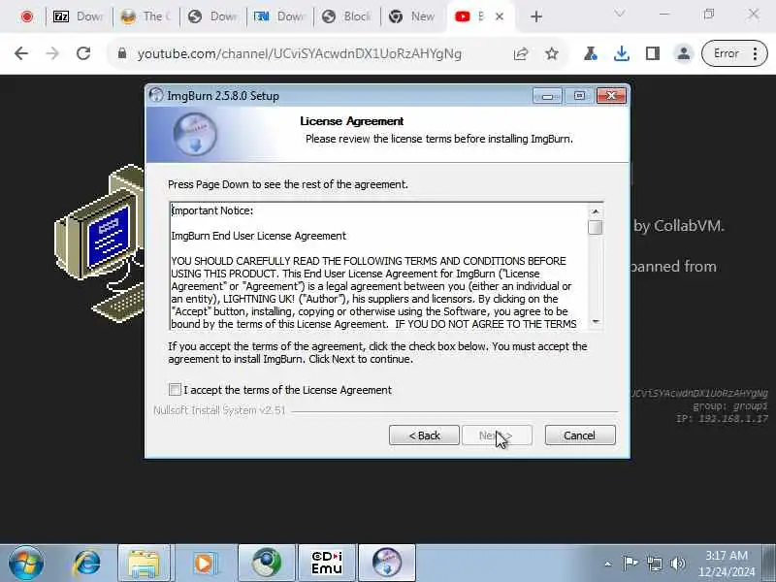Image resolution: width=776 pixels, height=582 pixels.
Task: Switch to the Block tab
Action: [x=346, y=16]
